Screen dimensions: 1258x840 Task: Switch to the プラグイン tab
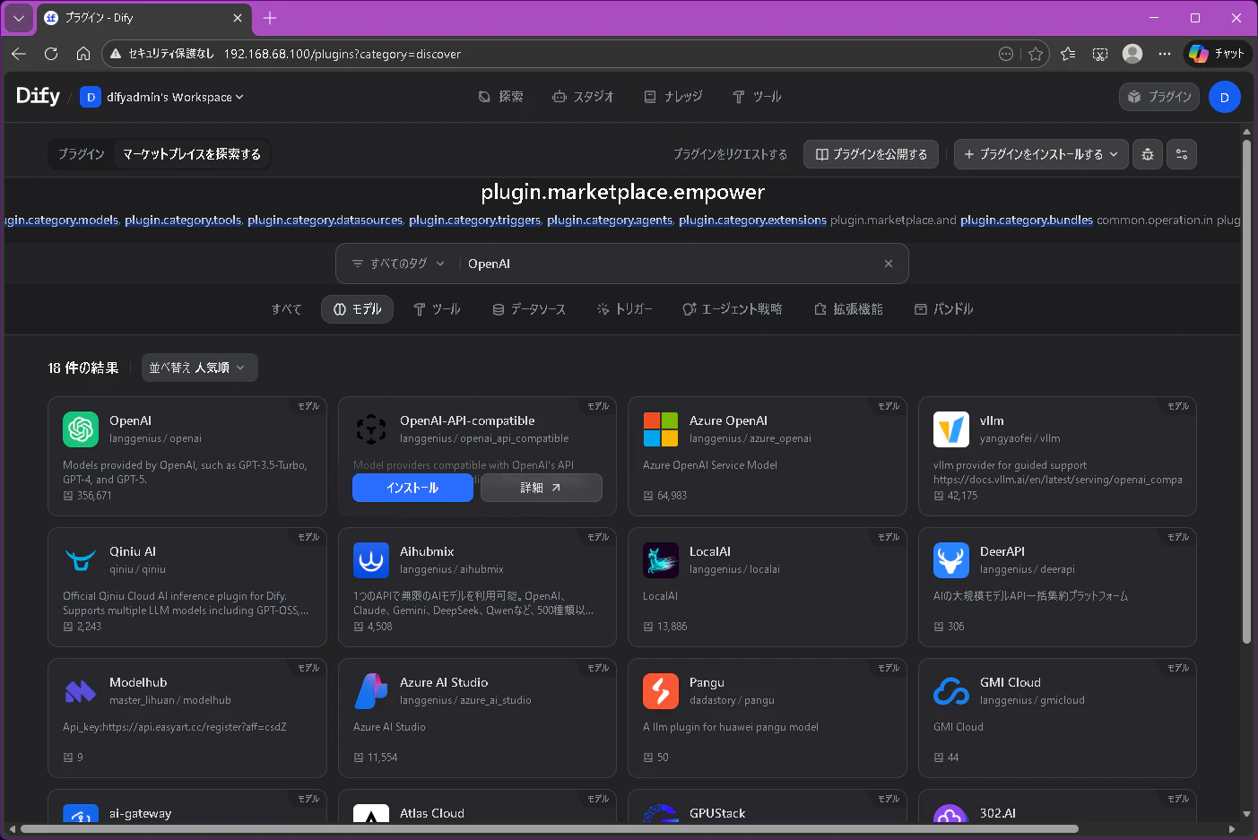point(82,154)
